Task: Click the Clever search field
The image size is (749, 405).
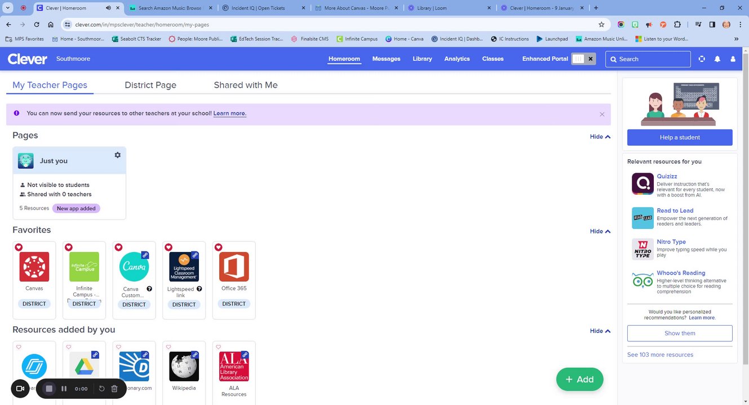Action: (648, 59)
